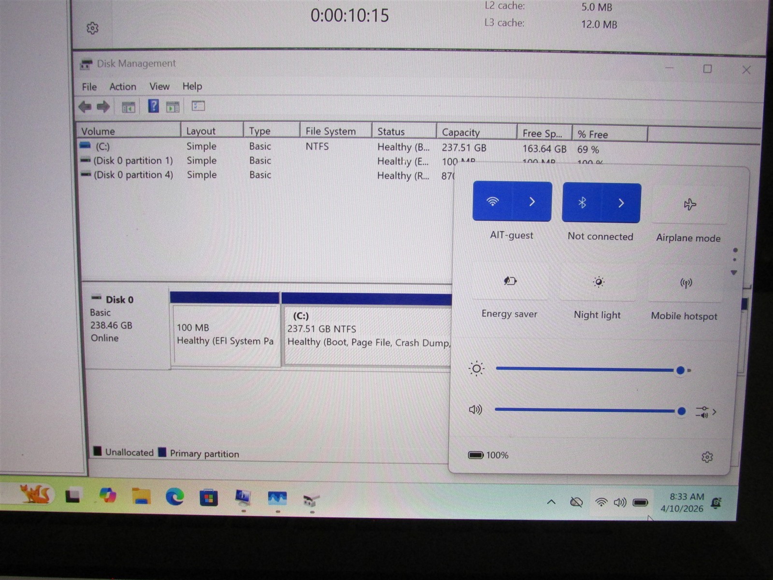The height and width of the screenshot is (580, 773).
Task: Sort by the File System column header
Action: point(336,131)
